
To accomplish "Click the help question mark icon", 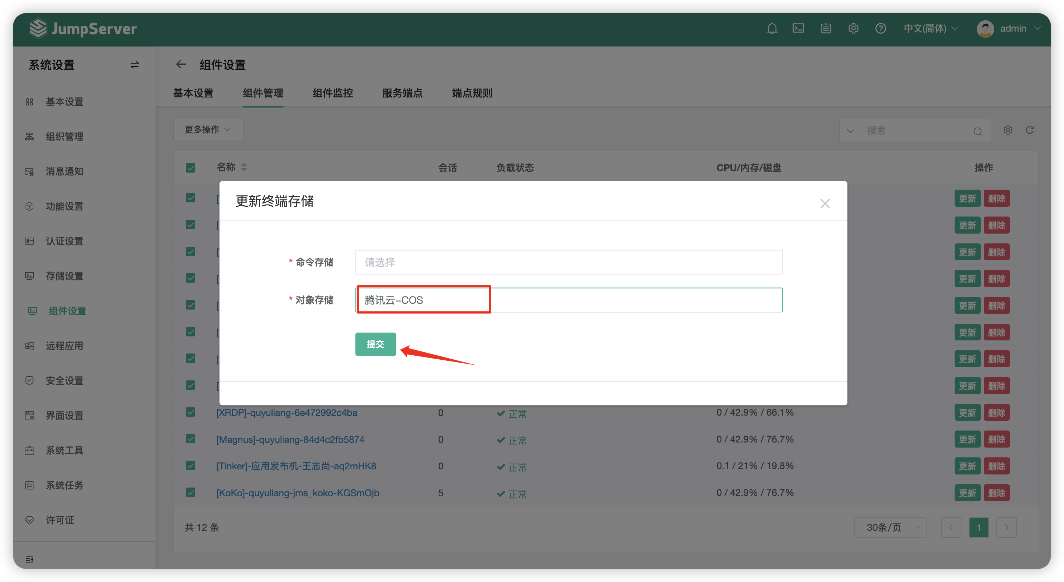I will pyautogui.click(x=880, y=28).
